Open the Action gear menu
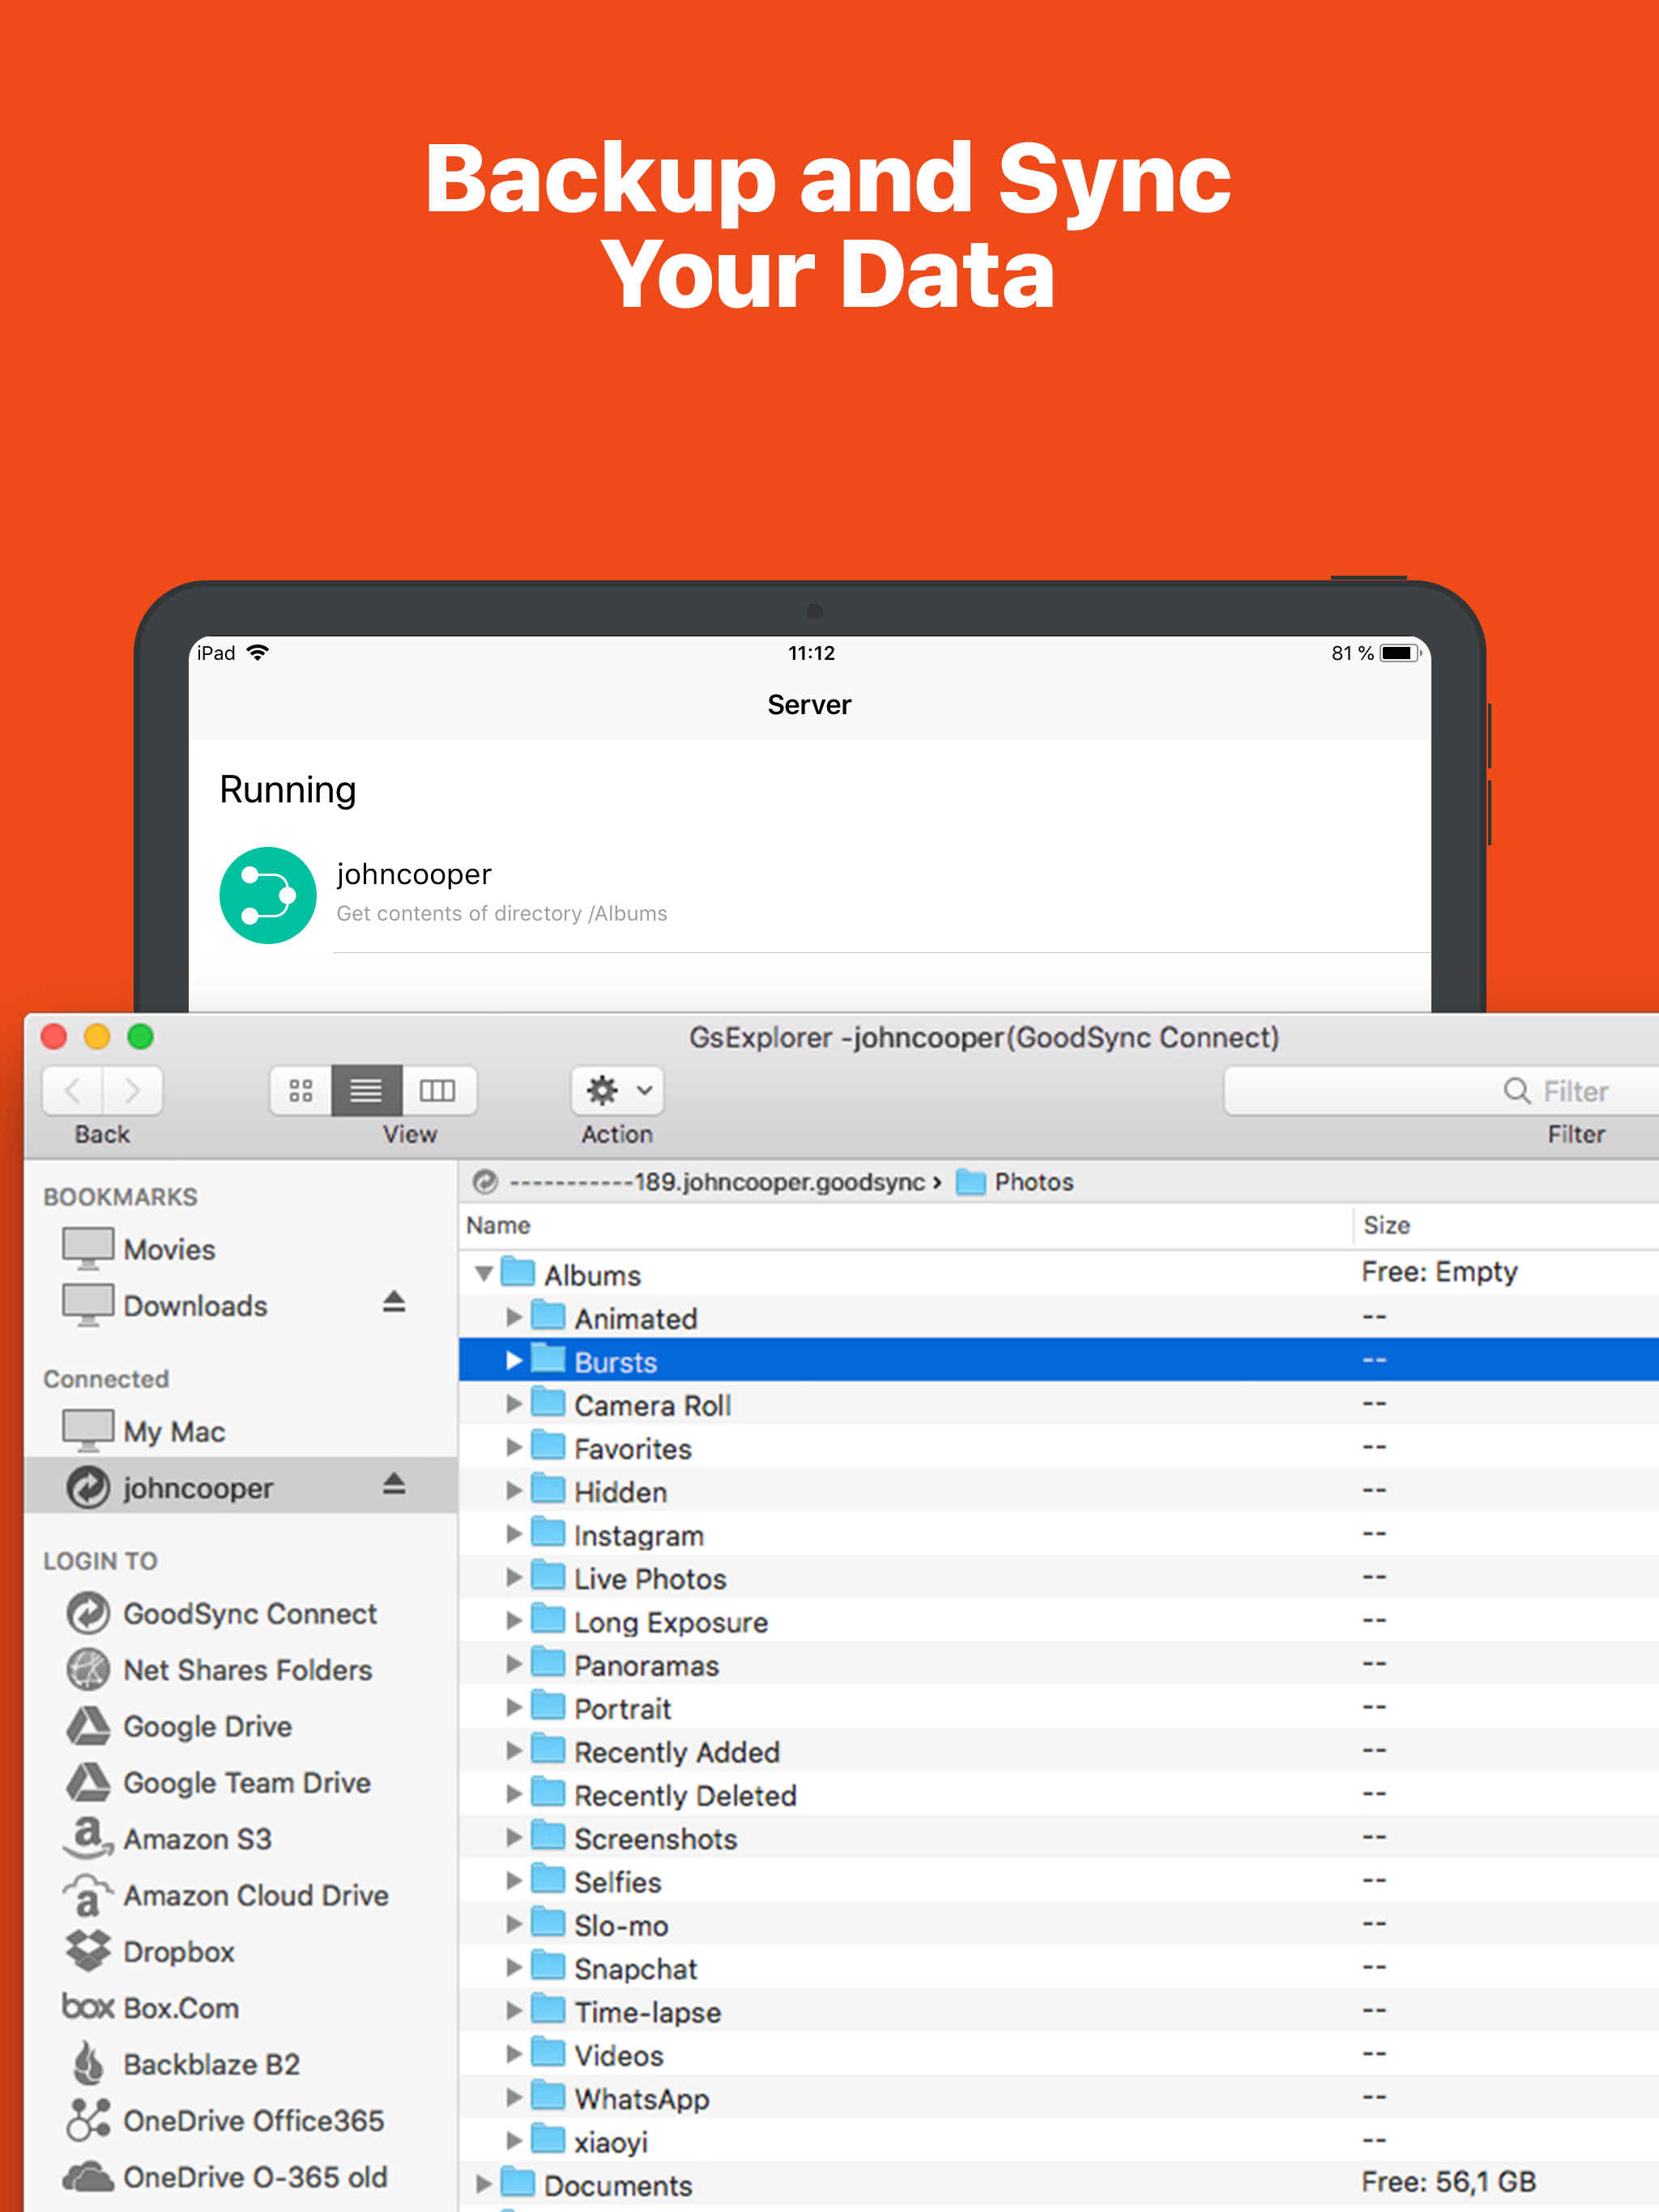The image size is (1659, 2212). (616, 1090)
